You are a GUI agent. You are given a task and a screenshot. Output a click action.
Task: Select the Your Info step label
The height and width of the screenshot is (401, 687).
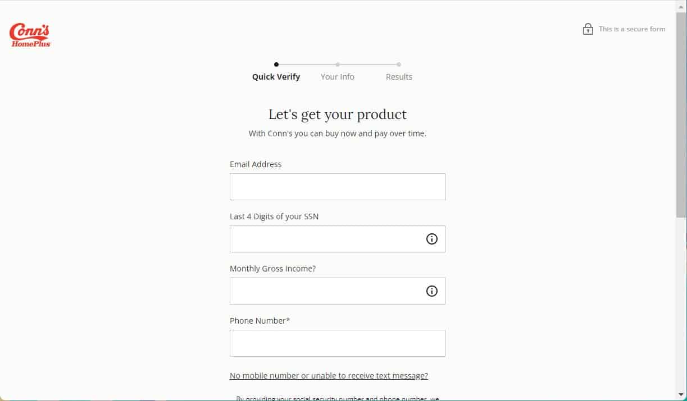tap(337, 77)
